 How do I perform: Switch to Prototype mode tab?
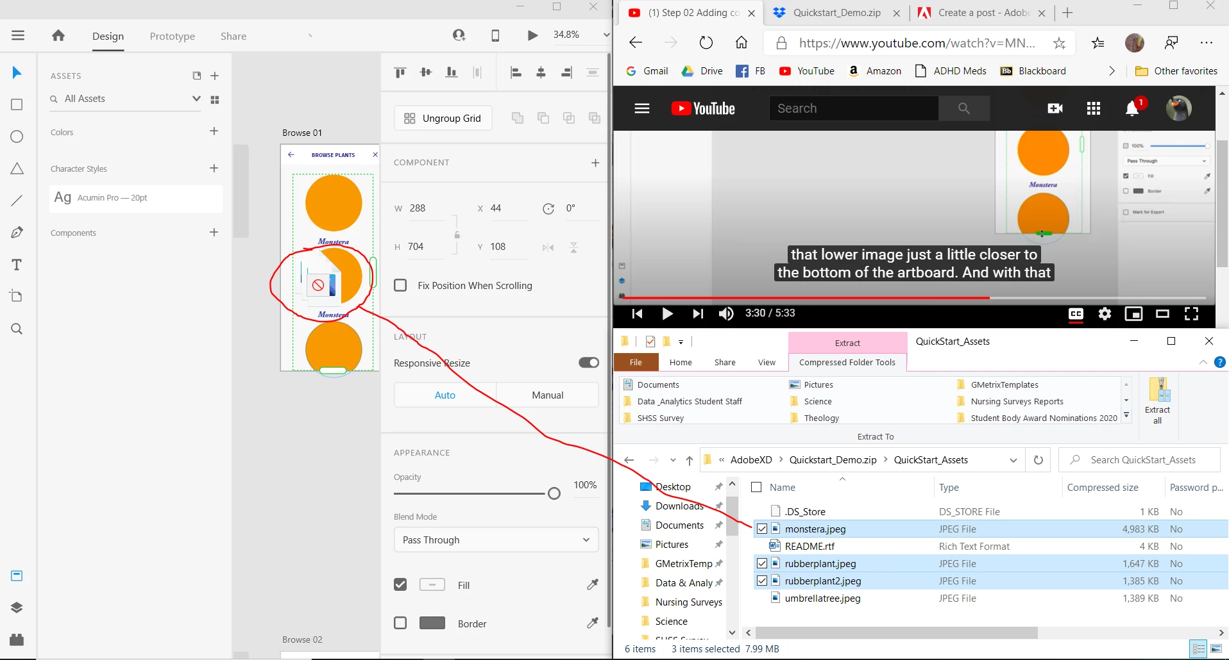tap(172, 36)
